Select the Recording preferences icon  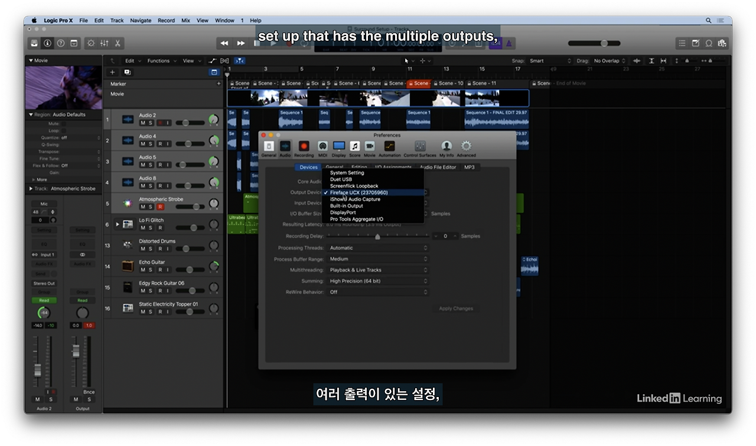click(x=304, y=147)
